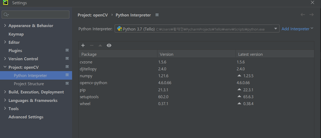Select the cvzone package row

click(196, 62)
